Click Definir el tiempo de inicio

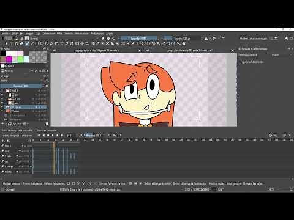[x=157, y=183]
